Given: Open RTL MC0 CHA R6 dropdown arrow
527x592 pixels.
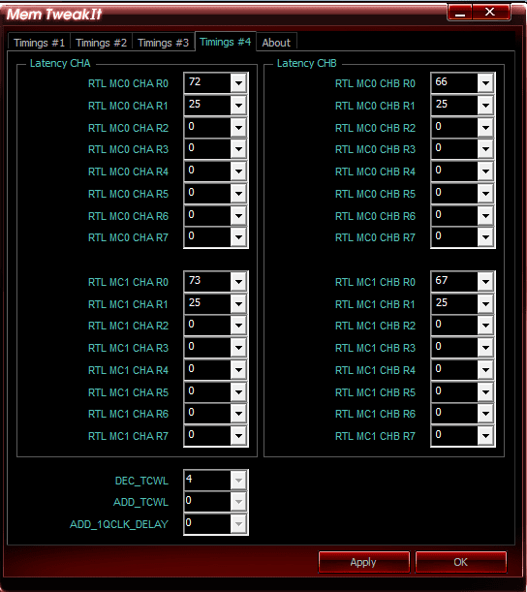Looking at the screenshot, I should [x=238, y=216].
